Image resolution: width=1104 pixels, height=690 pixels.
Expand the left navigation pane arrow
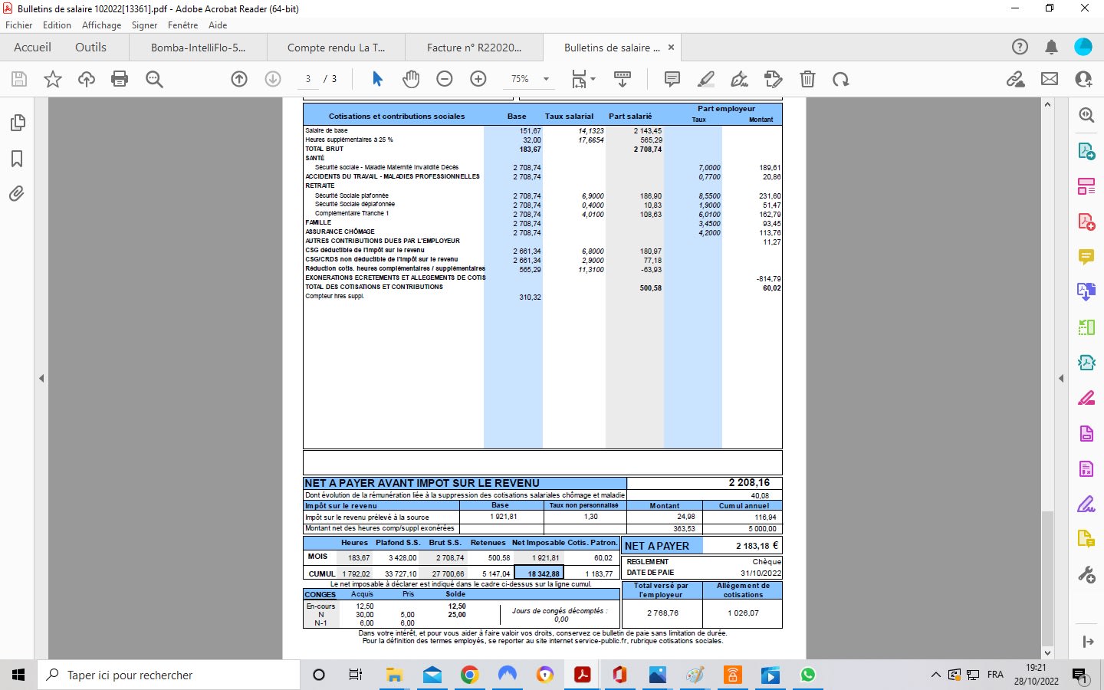point(41,378)
